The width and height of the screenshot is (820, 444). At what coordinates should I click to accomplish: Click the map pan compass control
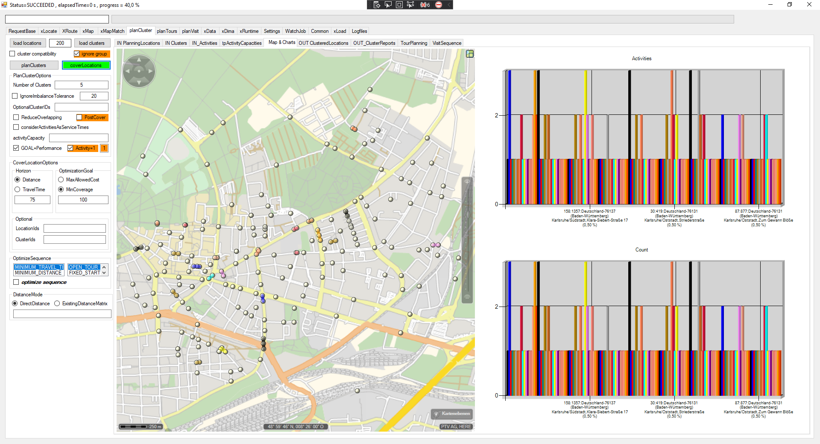pyautogui.click(x=139, y=71)
